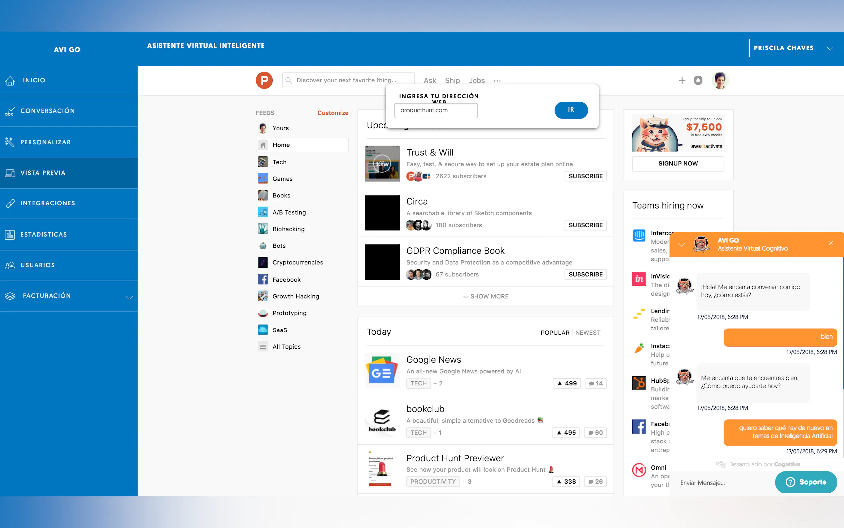Click the Usuarios people icon
844x528 pixels.
(10, 265)
